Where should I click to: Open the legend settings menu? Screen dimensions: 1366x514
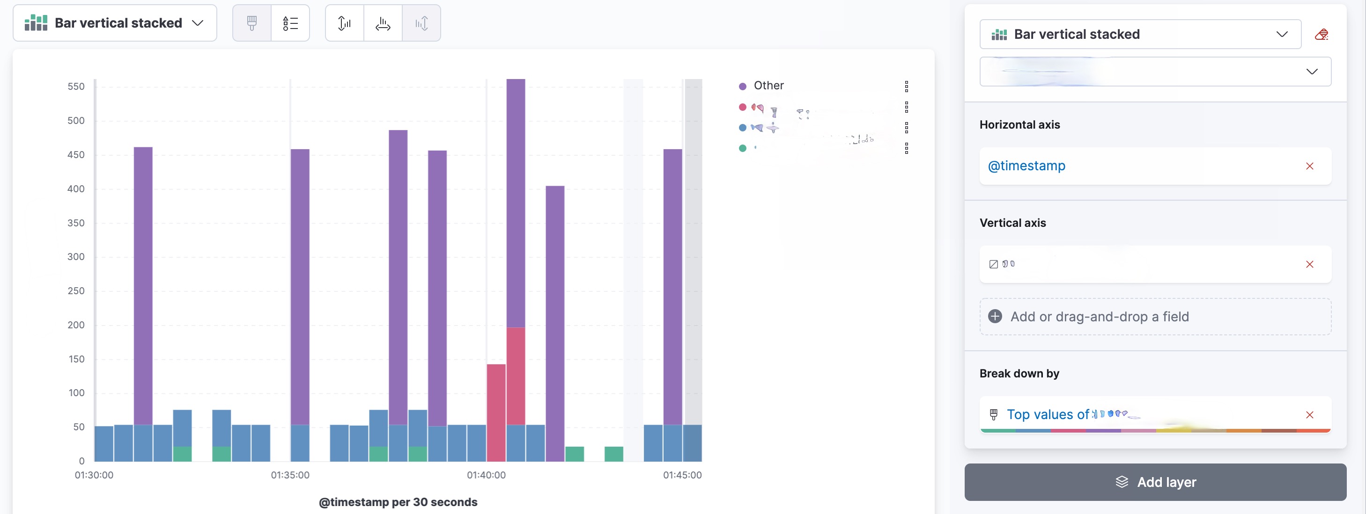(290, 23)
